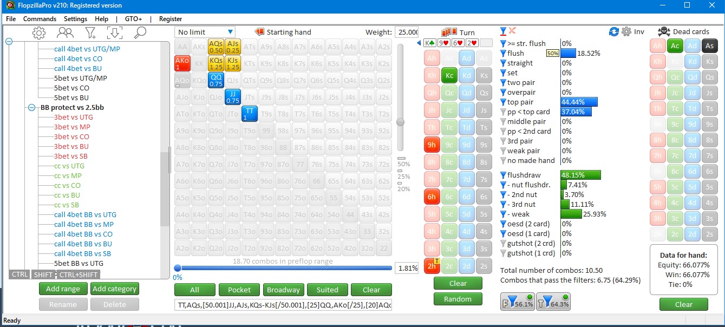
Task: Click the Random board card button
Action: point(458,299)
